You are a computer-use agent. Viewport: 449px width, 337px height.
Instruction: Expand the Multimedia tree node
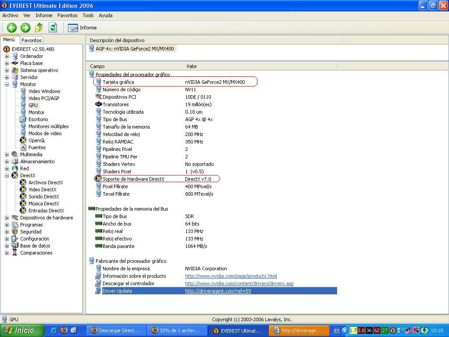(x=7, y=154)
